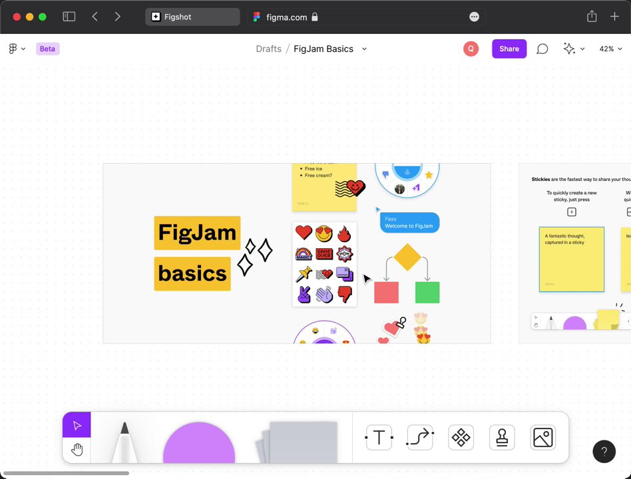Open the 42% zoom dropdown
The image size is (631, 479).
(610, 49)
